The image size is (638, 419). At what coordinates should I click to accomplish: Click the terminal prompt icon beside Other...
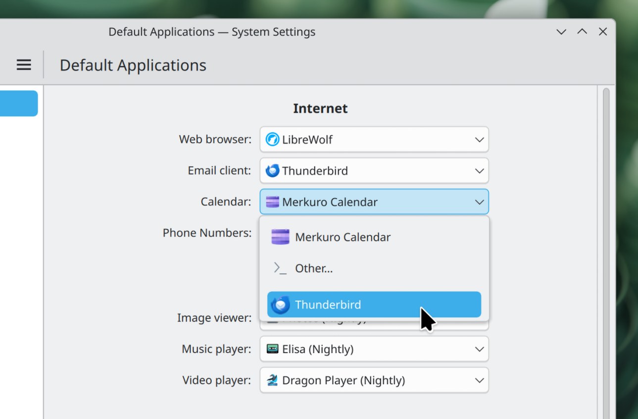pyautogui.click(x=280, y=268)
